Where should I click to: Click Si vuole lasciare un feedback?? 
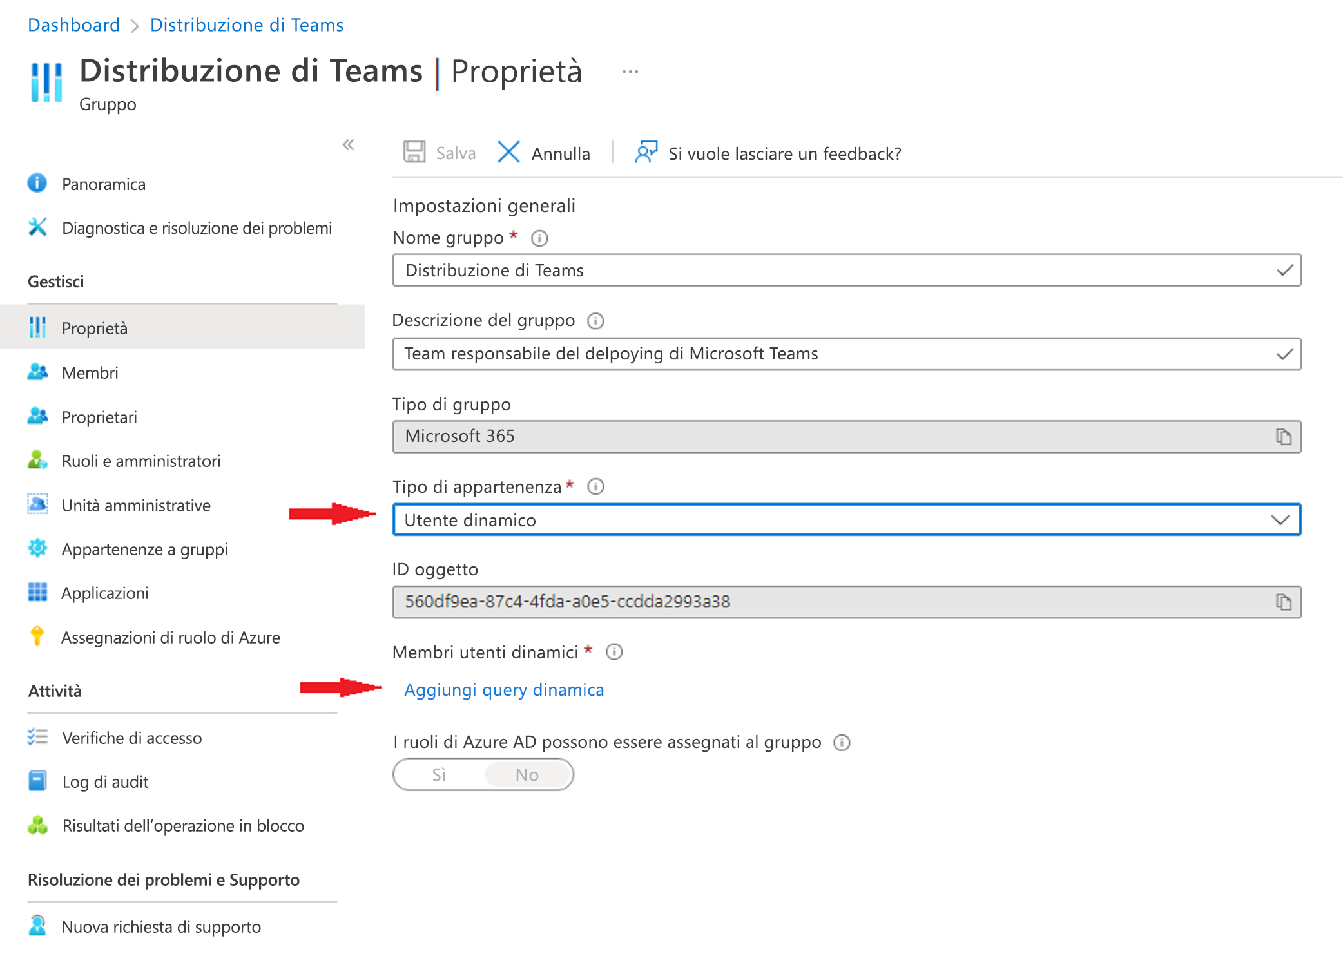785,154
